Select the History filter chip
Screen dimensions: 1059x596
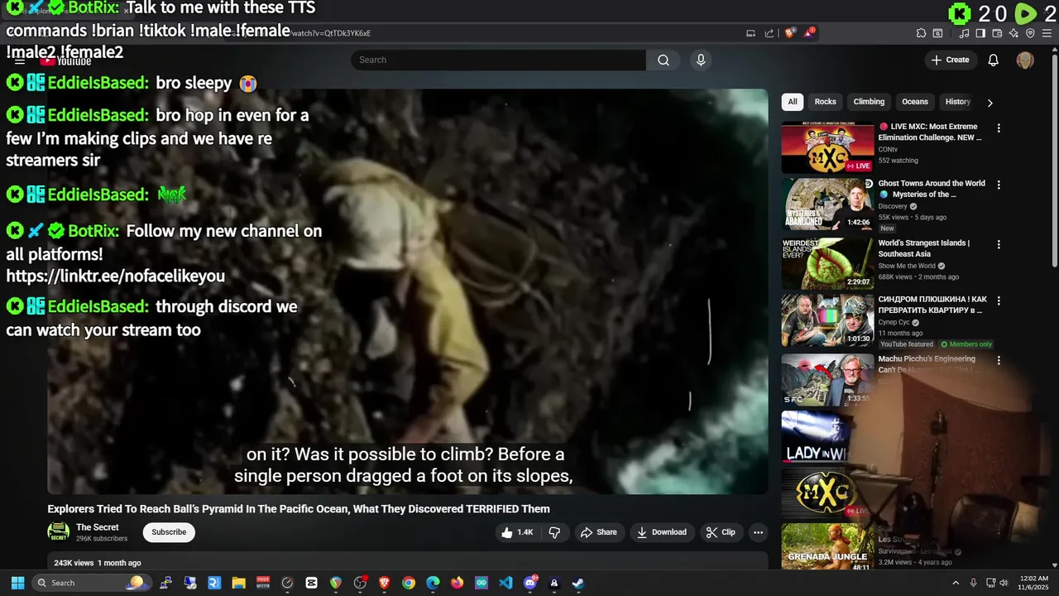957,102
